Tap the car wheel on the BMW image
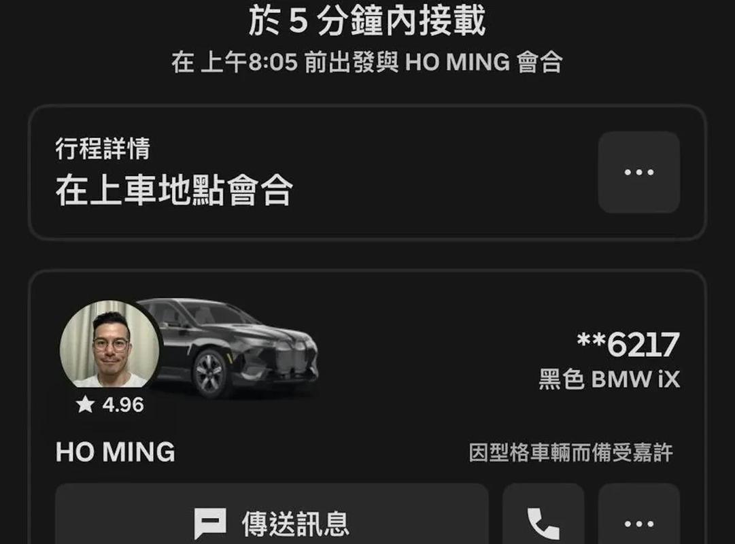This screenshot has height=544, width=735. point(209,374)
